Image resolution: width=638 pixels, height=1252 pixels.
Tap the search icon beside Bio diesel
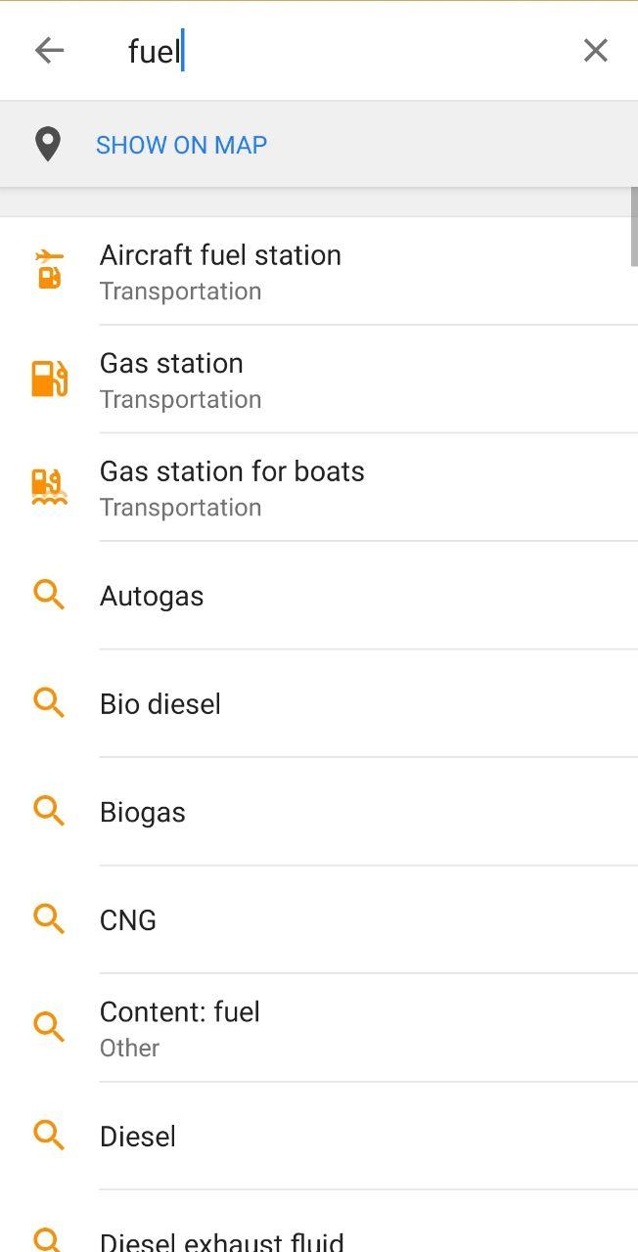tap(49, 702)
